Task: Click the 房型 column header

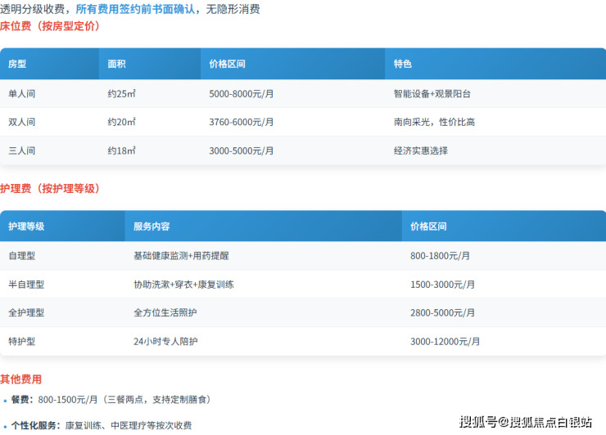Action: click(x=17, y=64)
